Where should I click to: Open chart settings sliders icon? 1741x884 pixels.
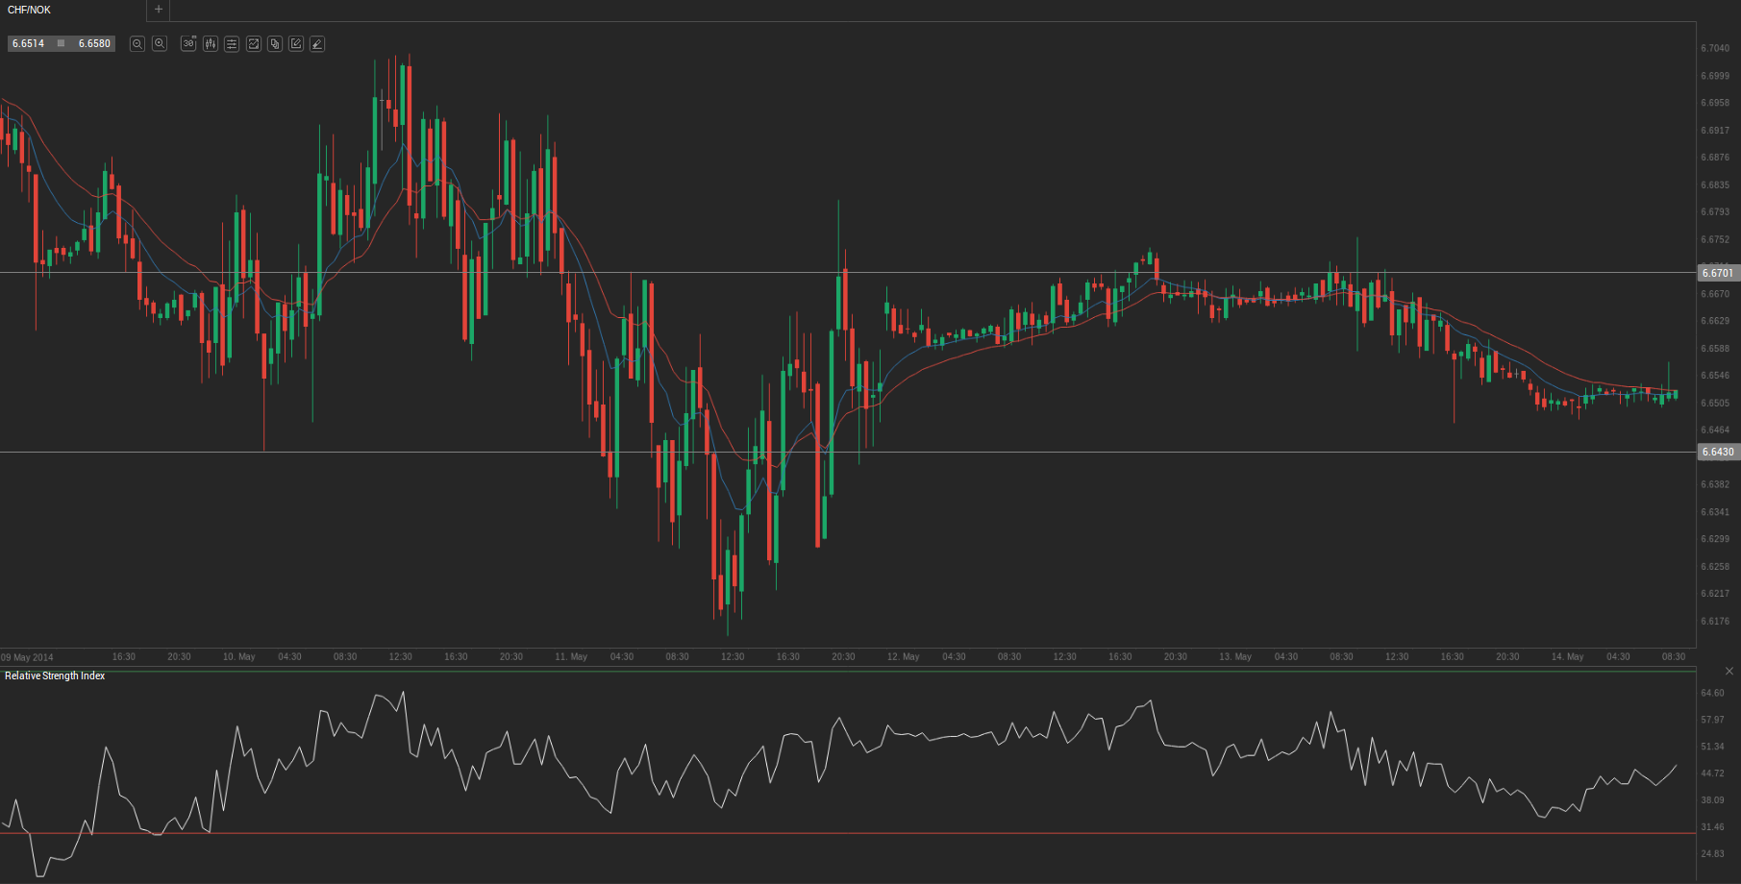point(232,44)
